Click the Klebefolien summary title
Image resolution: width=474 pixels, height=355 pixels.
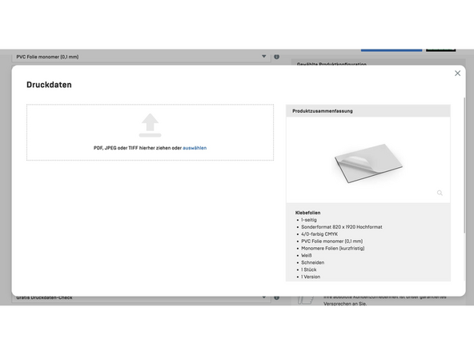(307, 213)
